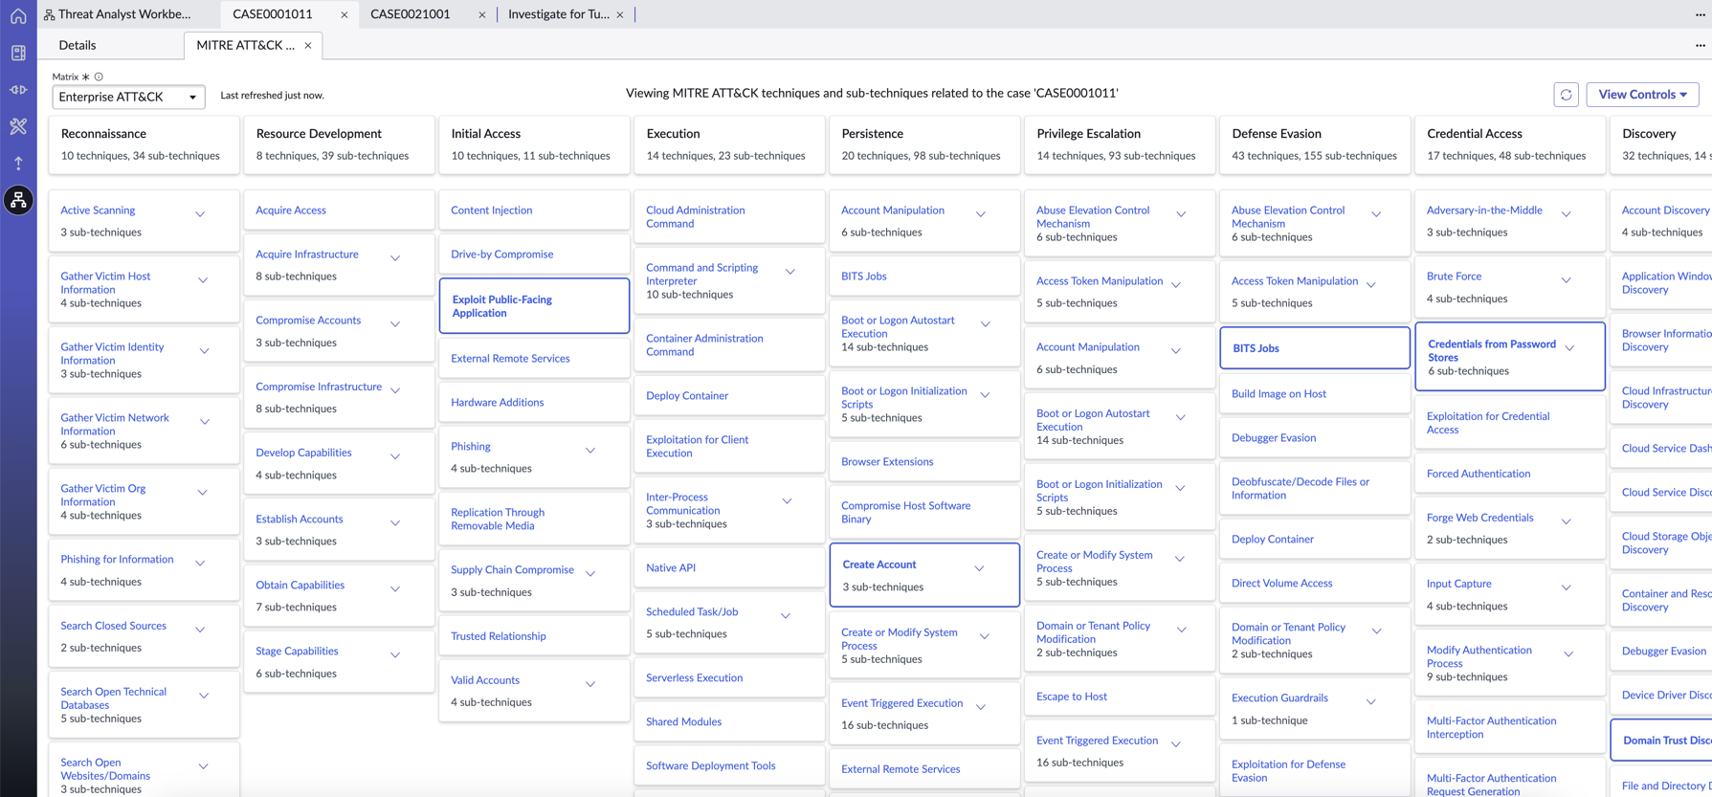This screenshot has height=797, width=1712.
Task: Expand Command and Scripting Interpreter chevron
Action: 790,272
